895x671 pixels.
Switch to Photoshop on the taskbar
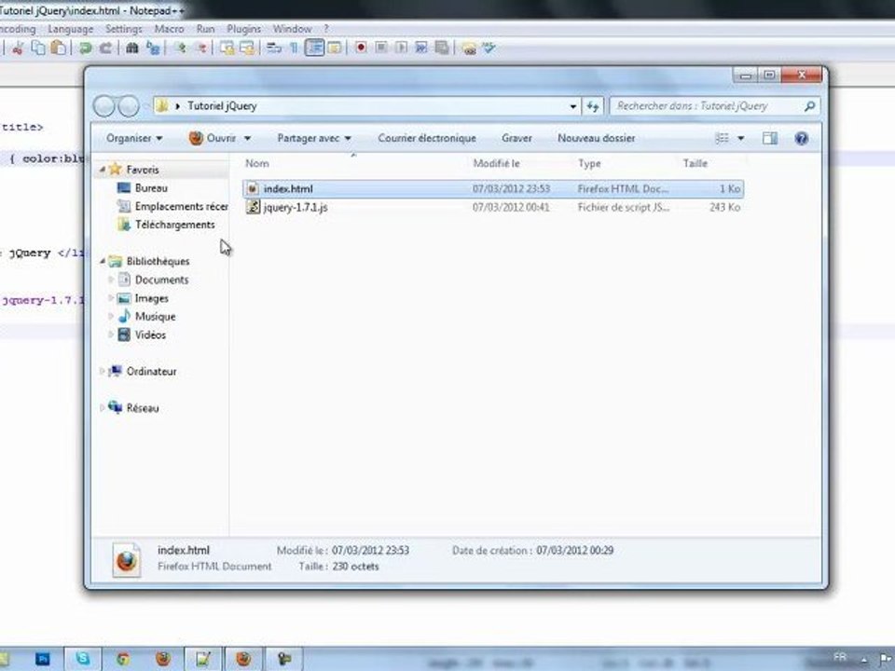point(43,660)
